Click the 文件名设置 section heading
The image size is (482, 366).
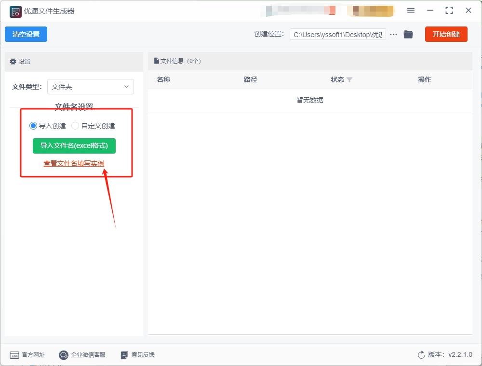coord(74,106)
